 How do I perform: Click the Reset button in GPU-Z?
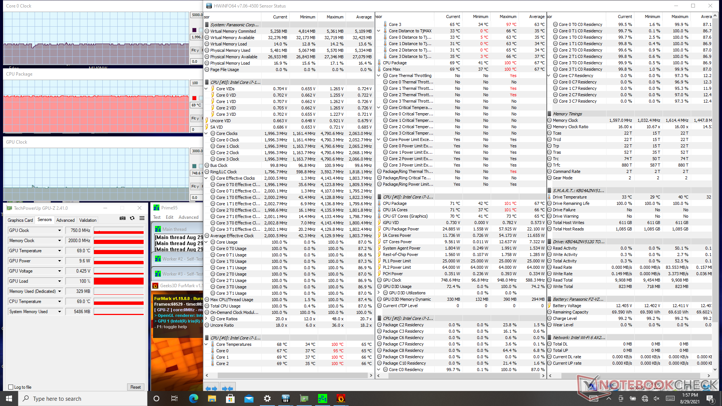[x=135, y=387]
